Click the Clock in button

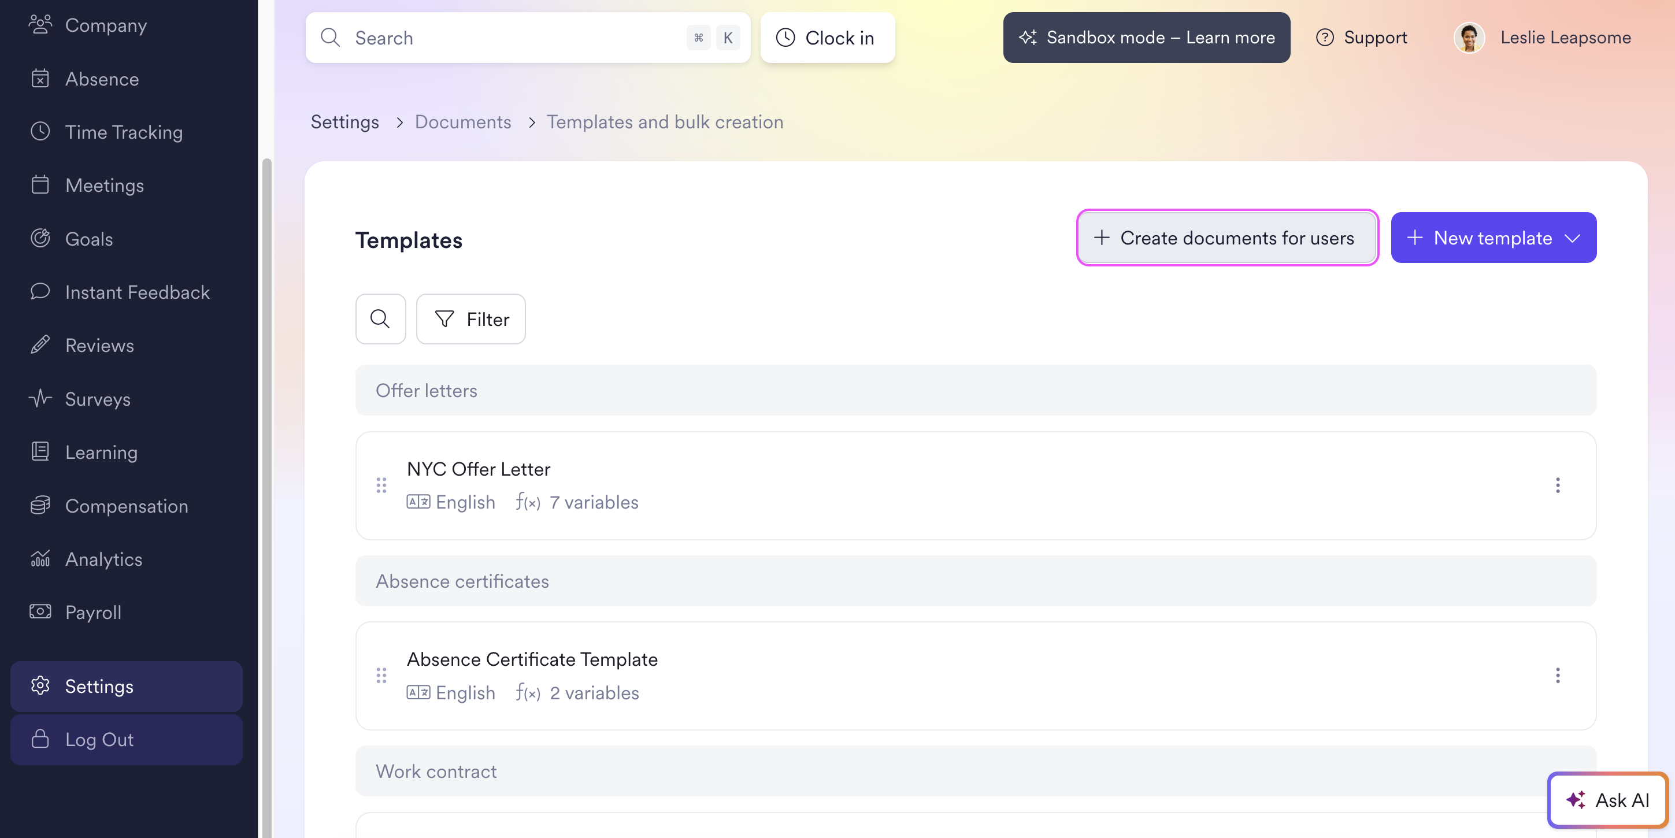(x=827, y=38)
